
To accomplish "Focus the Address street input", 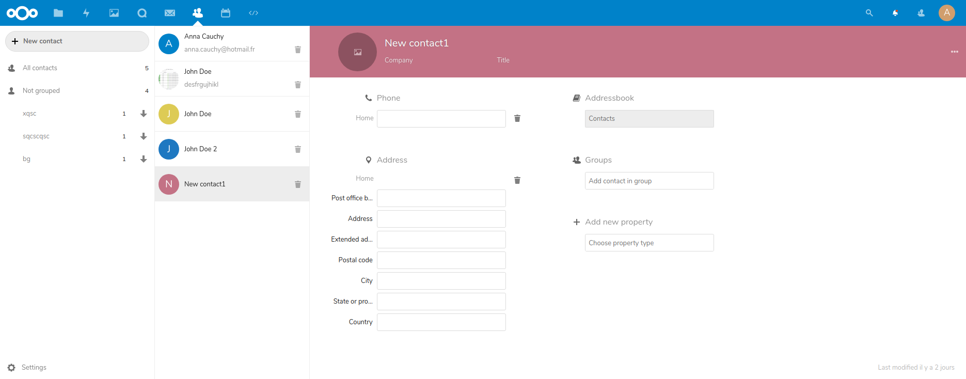I will 441,219.
